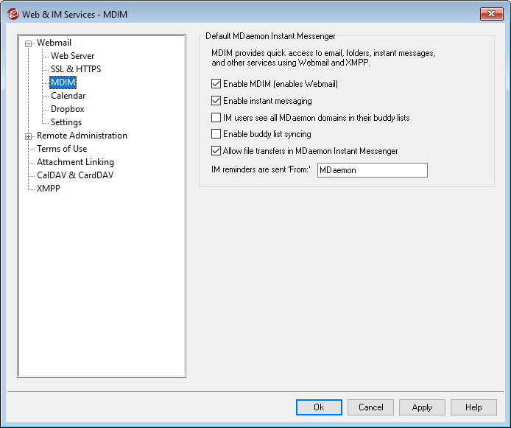Select Settings under Webmail
The image size is (511, 428).
66,122
